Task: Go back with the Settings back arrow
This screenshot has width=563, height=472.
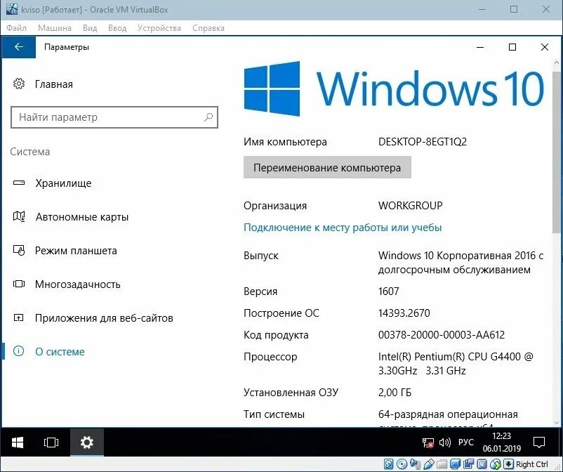Action: click(19, 46)
